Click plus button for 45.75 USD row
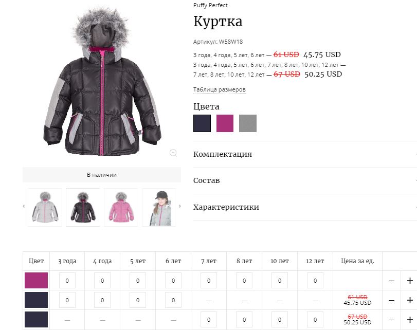 (x=410, y=300)
